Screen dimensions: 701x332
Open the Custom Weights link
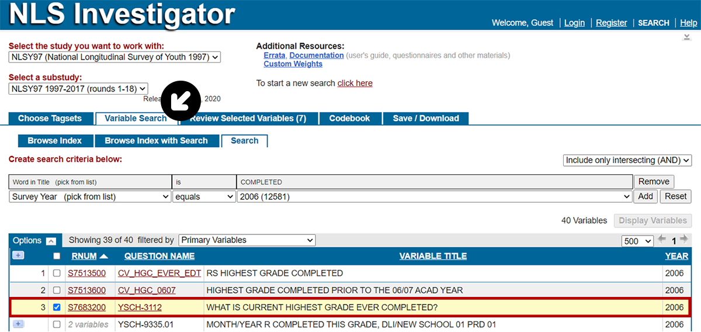point(293,64)
